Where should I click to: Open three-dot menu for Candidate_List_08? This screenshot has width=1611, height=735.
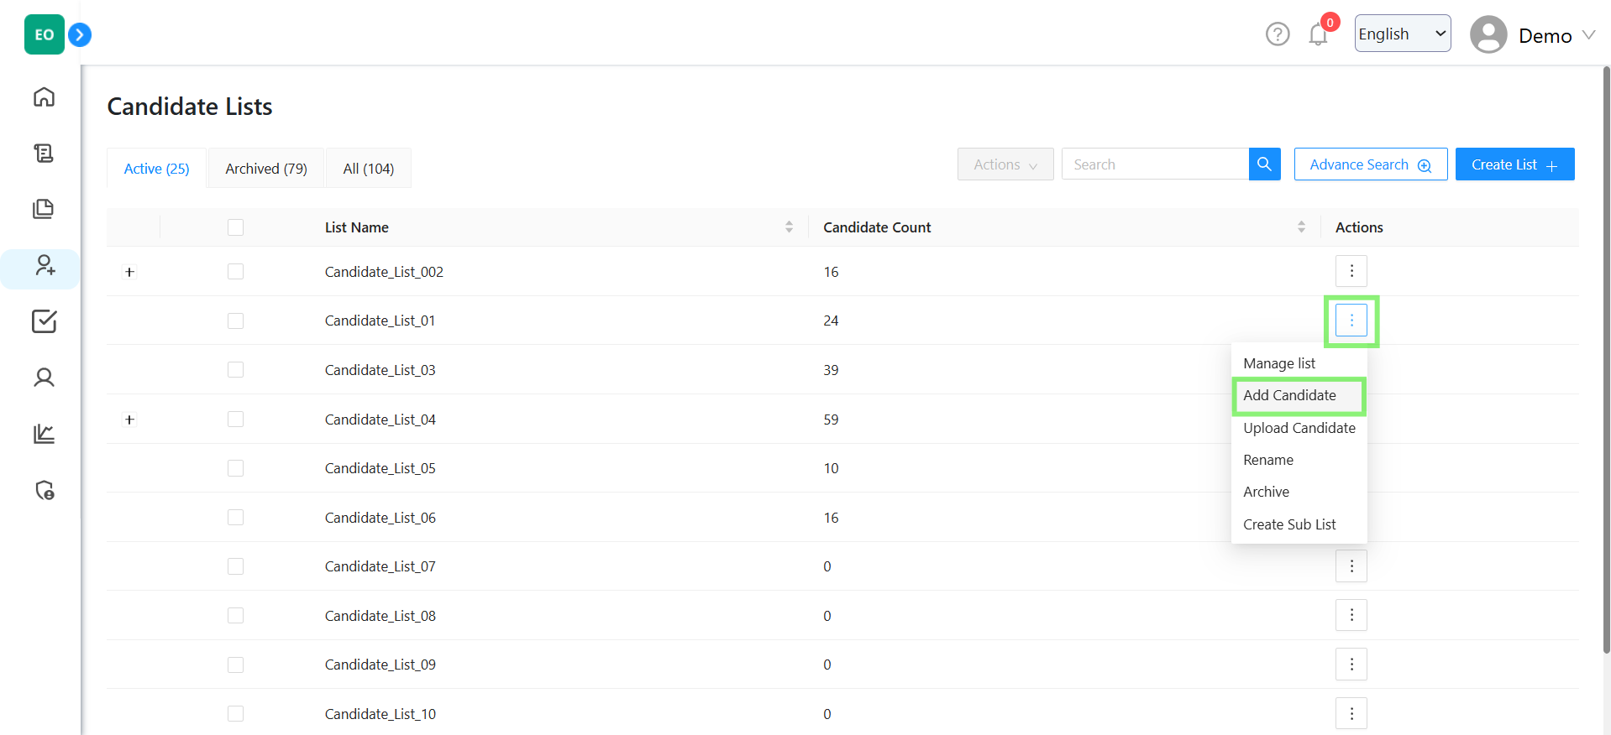pyautogui.click(x=1351, y=615)
